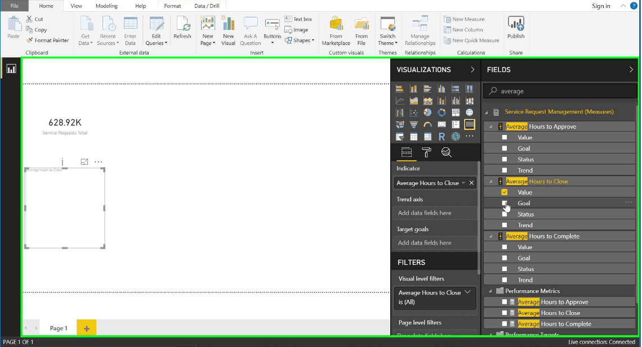Image resolution: width=642 pixels, height=347 pixels.
Task: Click Focus mode icon above the visual
Action: pyautogui.click(x=84, y=162)
